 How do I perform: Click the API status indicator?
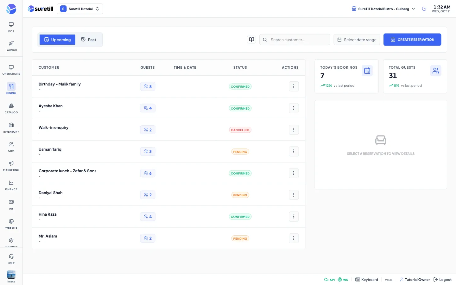pyautogui.click(x=329, y=280)
